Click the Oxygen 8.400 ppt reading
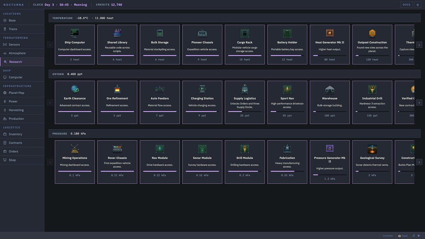The image size is (425, 239). 75,74
